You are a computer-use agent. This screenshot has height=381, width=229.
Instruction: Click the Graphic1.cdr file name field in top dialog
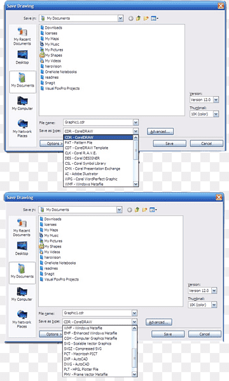[x=98, y=122]
